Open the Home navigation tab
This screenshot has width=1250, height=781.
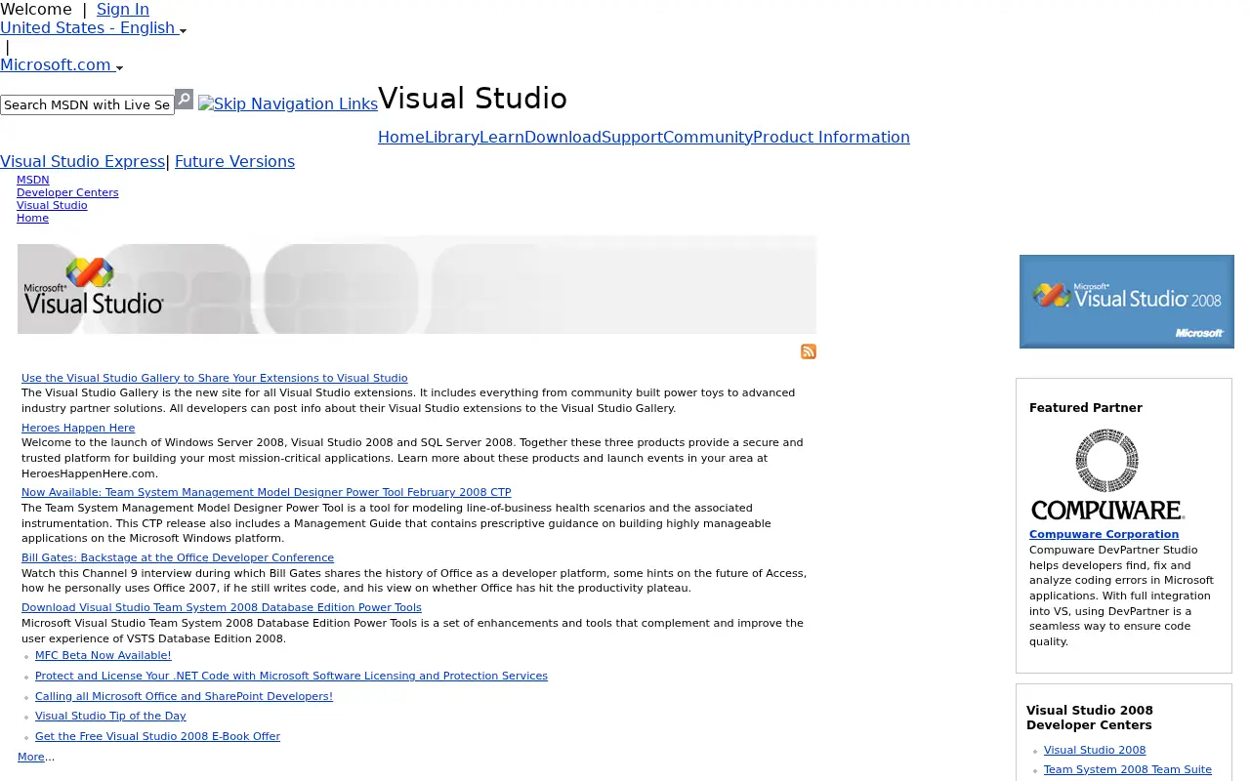[x=401, y=138]
